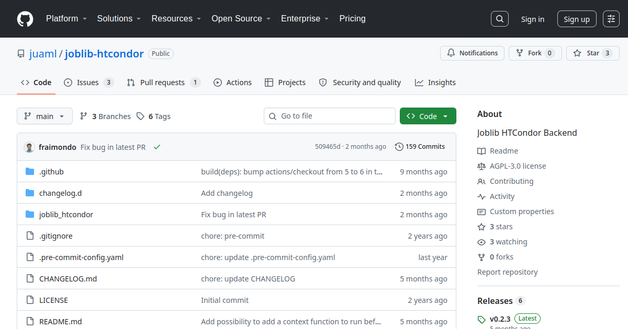Expand the Solutions menu

point(119,19)
